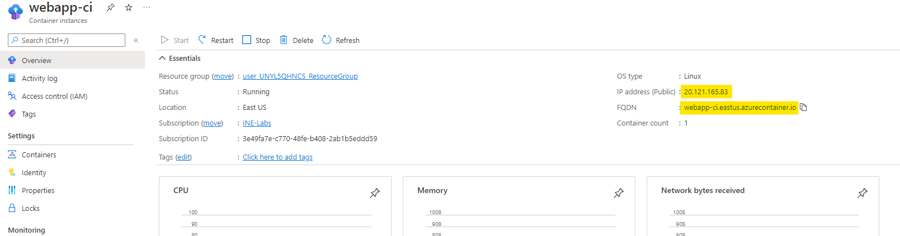Open the Activity log menu item
This screenshot has width=900, height=236.
tap(39, 78)
